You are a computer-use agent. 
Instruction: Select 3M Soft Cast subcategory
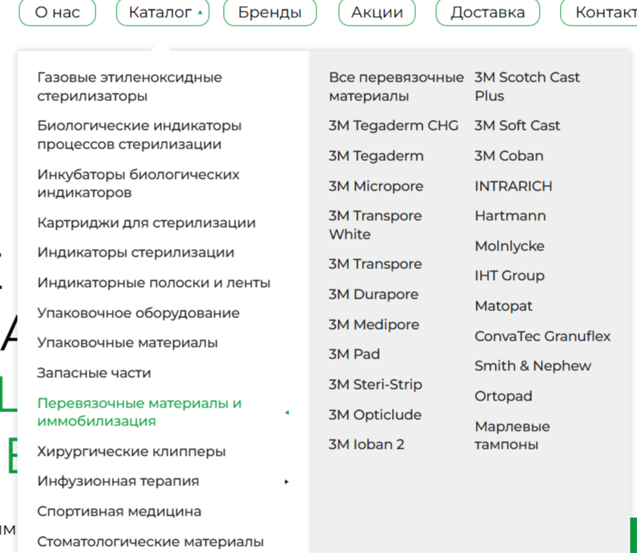517,125
